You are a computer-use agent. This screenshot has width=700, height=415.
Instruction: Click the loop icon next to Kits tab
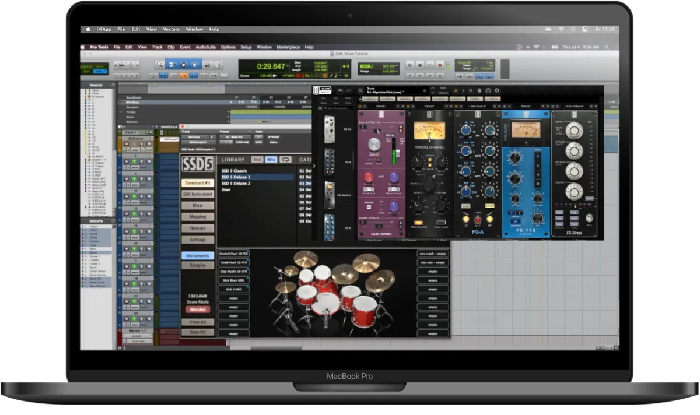coord(286,159)
